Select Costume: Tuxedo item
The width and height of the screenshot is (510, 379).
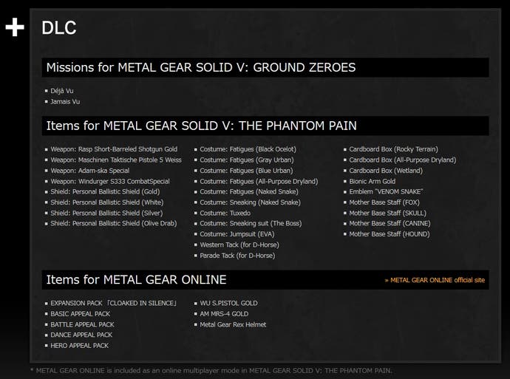click(x=225, y=213)
